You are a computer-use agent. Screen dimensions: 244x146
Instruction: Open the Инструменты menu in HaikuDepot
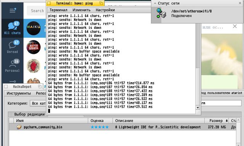(19, 93)
